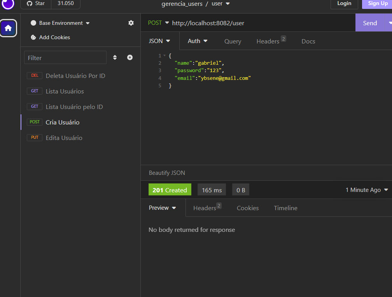Click the cookie icon beside Add Cookies

coord(34,37)
